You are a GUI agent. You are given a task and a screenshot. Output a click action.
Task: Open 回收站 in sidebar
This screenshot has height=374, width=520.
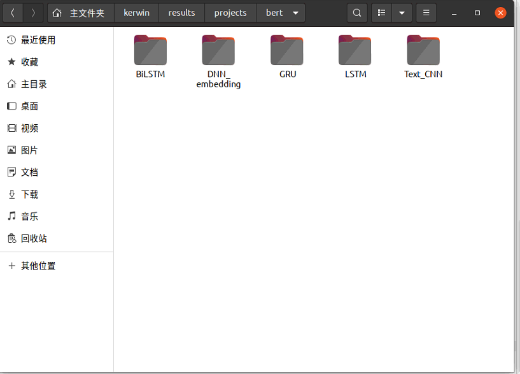[57, 238]
